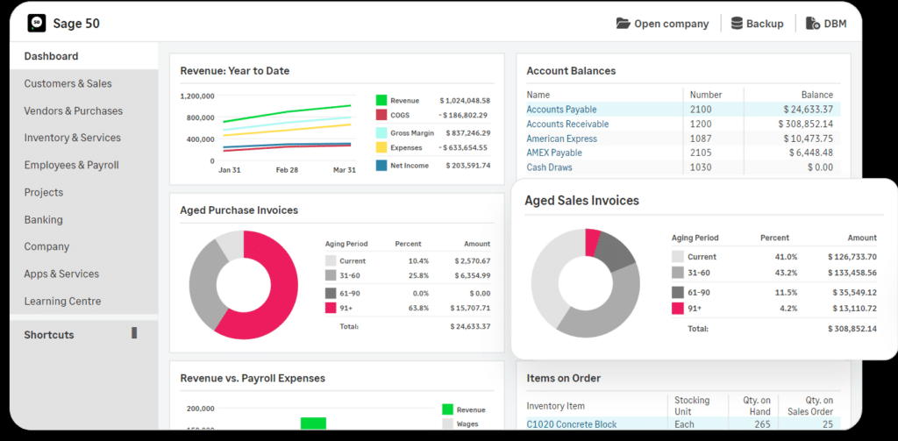Viewport: 898px width, 441px height.
Task: Click the DBM button label
Action: click(835, 24)
